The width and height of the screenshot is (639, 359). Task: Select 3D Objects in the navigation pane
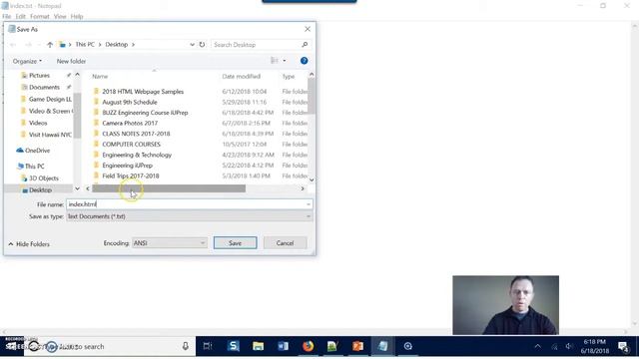(40, 179)
